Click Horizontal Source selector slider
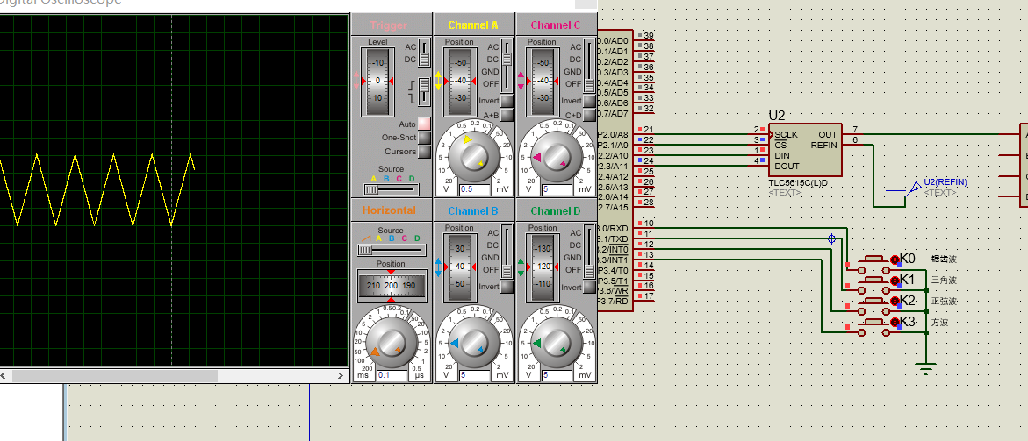The height and width of the screenshot is (441, 1028). (x=391, y=249)
